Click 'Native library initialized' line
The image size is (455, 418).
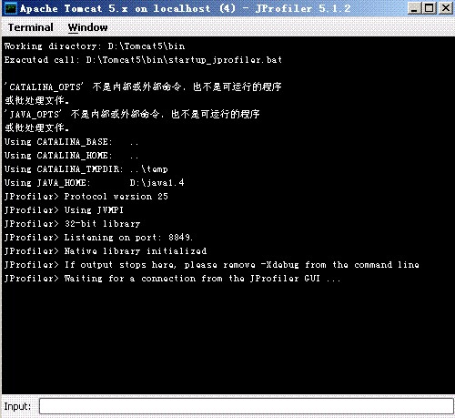pos(106,251)
